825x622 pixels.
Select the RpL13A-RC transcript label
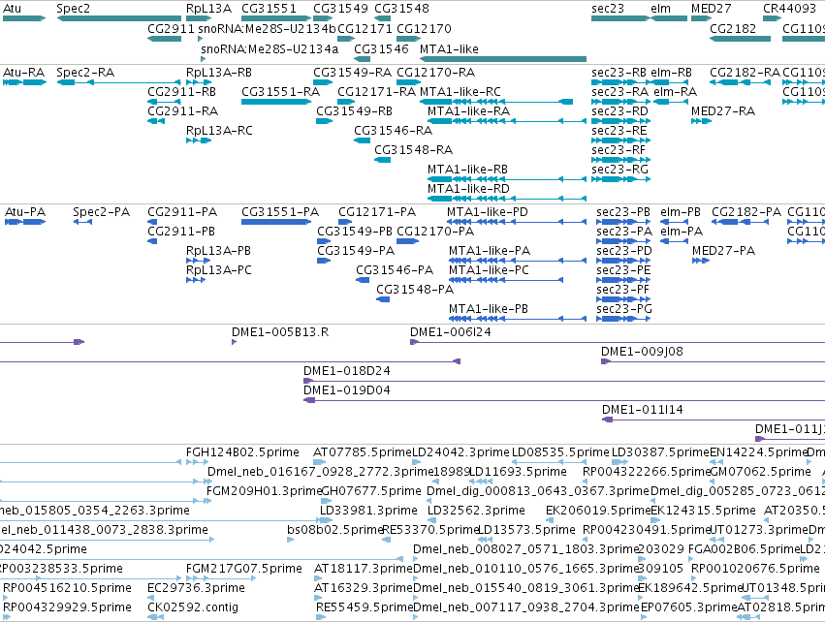click(219, 131)
